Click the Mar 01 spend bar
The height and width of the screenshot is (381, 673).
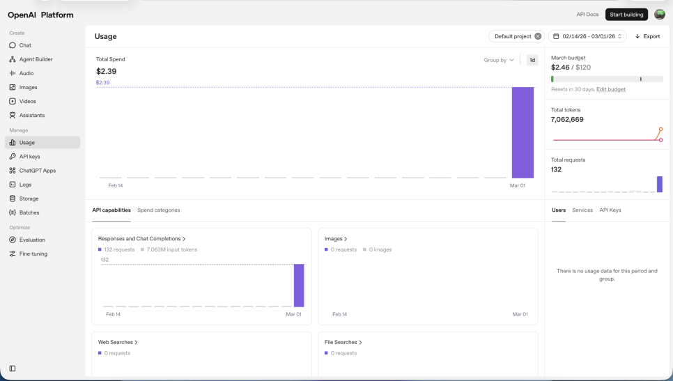[523, 132]
